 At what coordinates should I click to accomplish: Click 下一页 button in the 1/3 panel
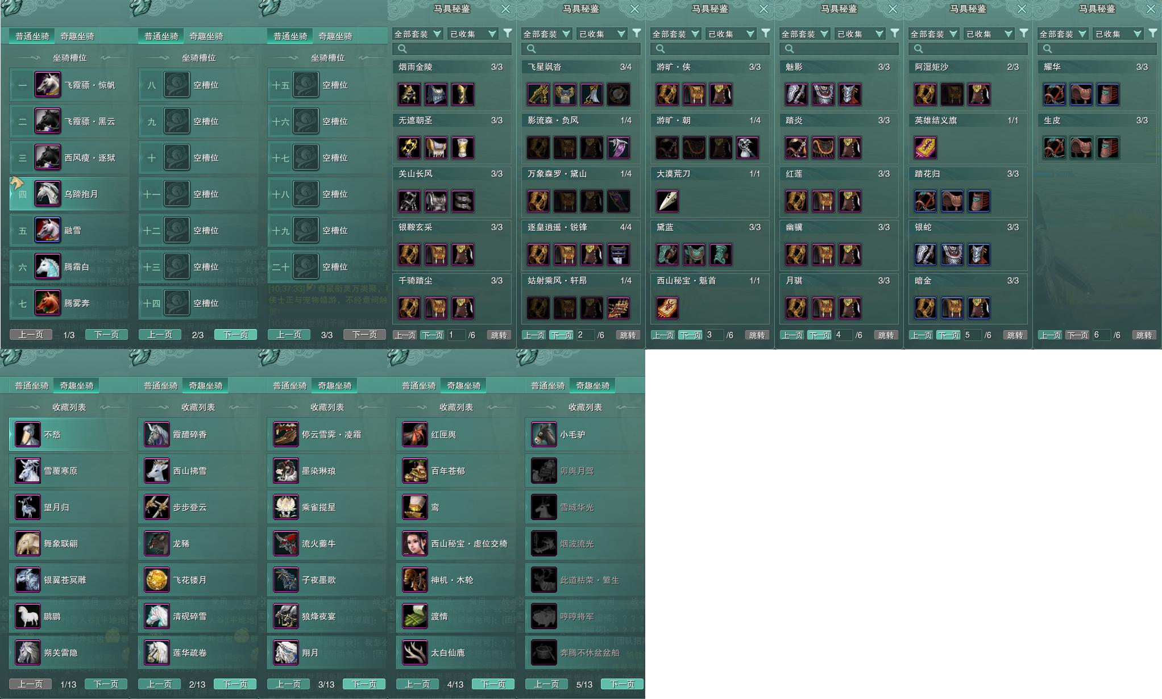[106, 335]
